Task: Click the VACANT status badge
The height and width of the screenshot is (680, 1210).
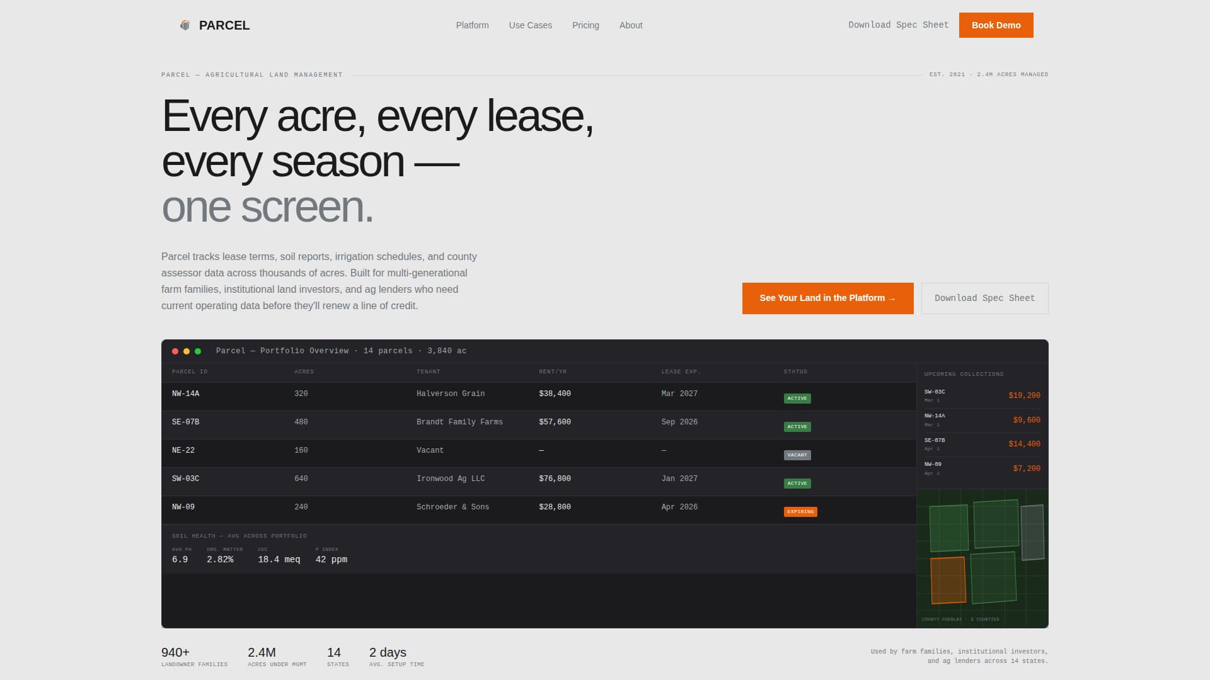Action: click(x=797, y=455)
